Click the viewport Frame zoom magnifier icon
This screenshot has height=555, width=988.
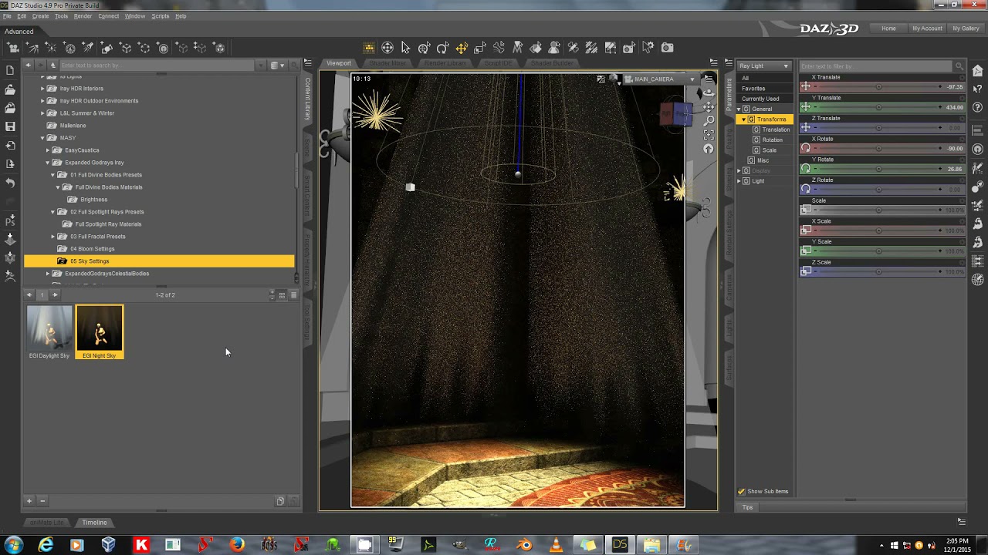point(709,121)
